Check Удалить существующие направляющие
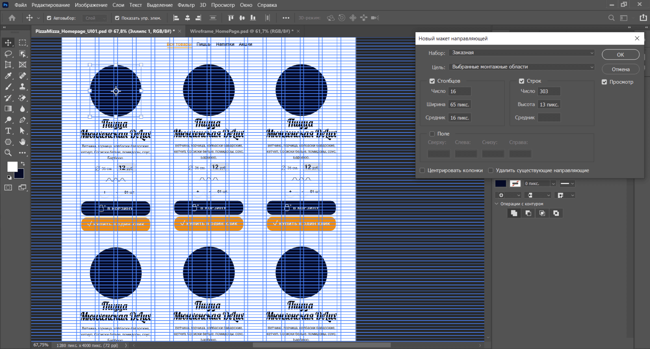Screen dimensions: 650x349 pos(491,171)
